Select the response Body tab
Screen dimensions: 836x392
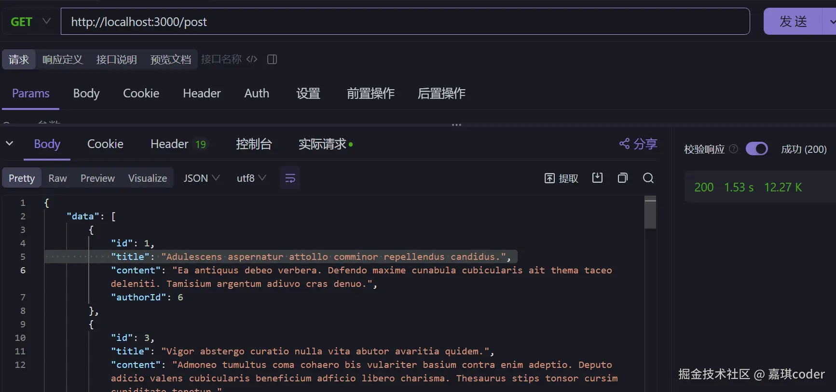click(47, 144)
